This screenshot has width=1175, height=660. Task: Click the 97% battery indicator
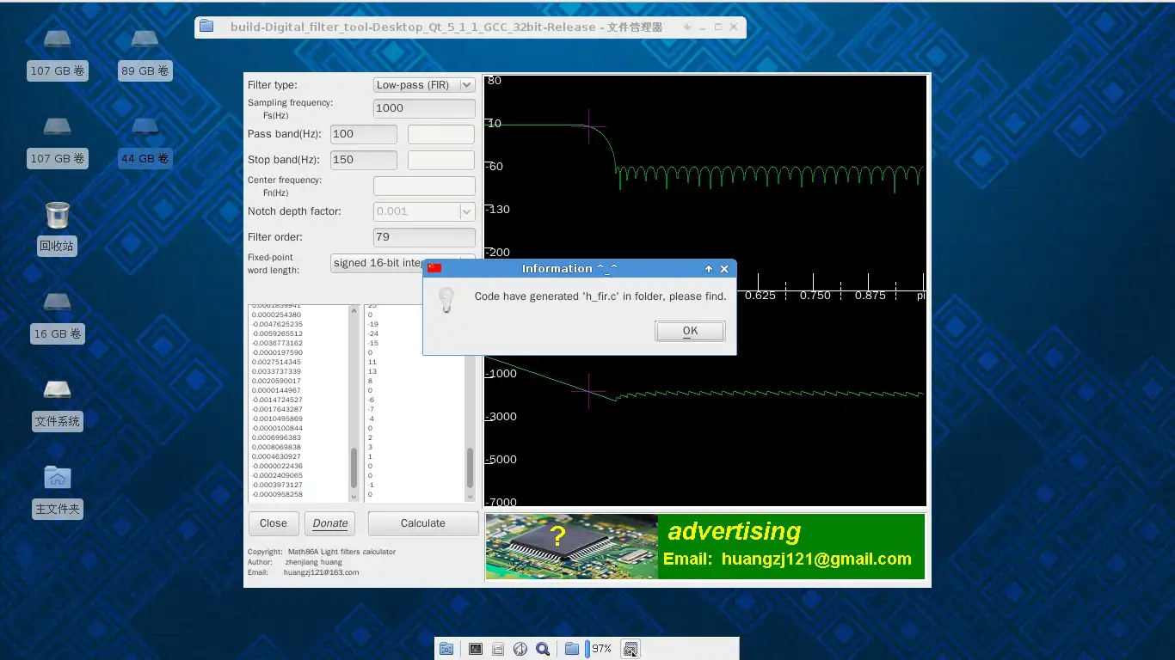[599, 649]
